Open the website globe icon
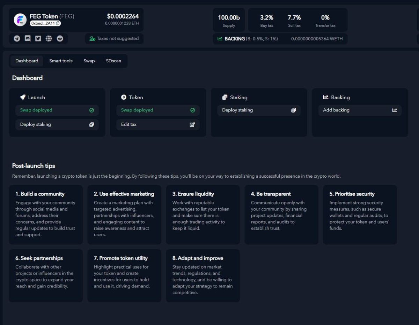Image resolution: width=419 pixels, height=325 pixels. pyautogui.click(x=49, y=39)
